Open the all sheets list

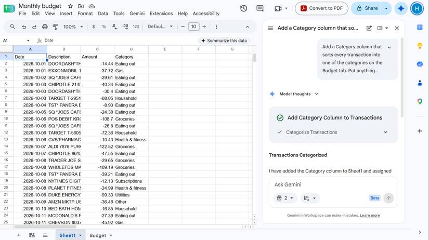point(45,235)
